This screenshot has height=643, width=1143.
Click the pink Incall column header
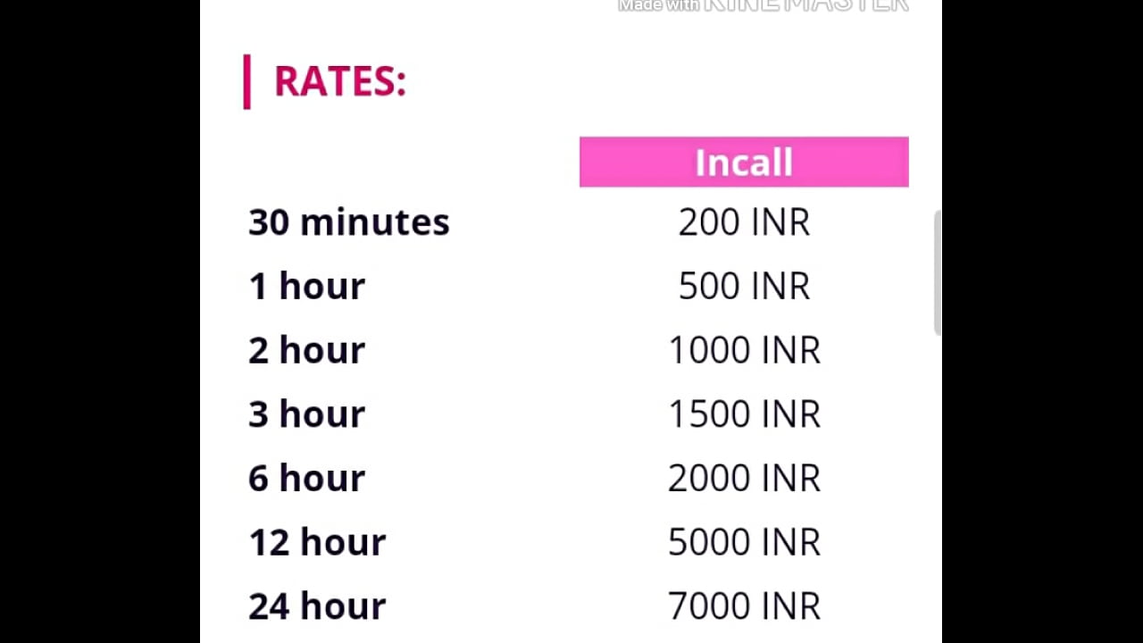744,162
